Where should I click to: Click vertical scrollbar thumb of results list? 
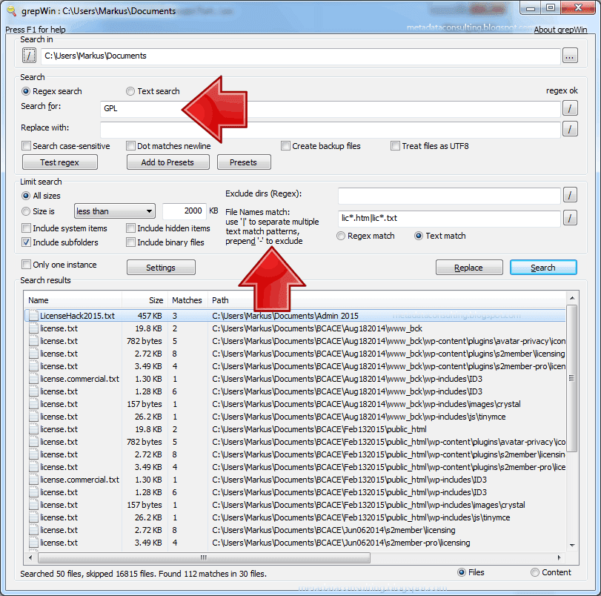tap(571, 378)
